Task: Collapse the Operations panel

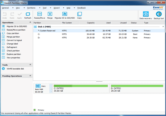Action: 30,22
